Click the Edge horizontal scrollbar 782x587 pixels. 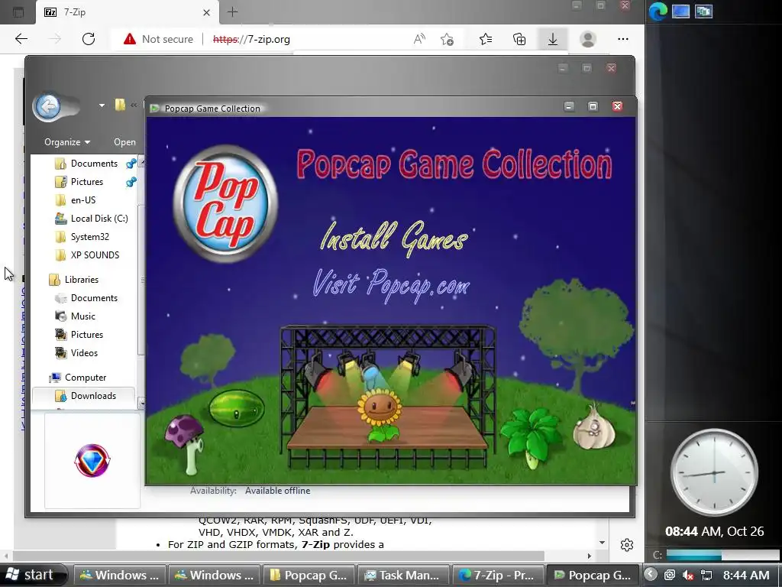point(278,556)
